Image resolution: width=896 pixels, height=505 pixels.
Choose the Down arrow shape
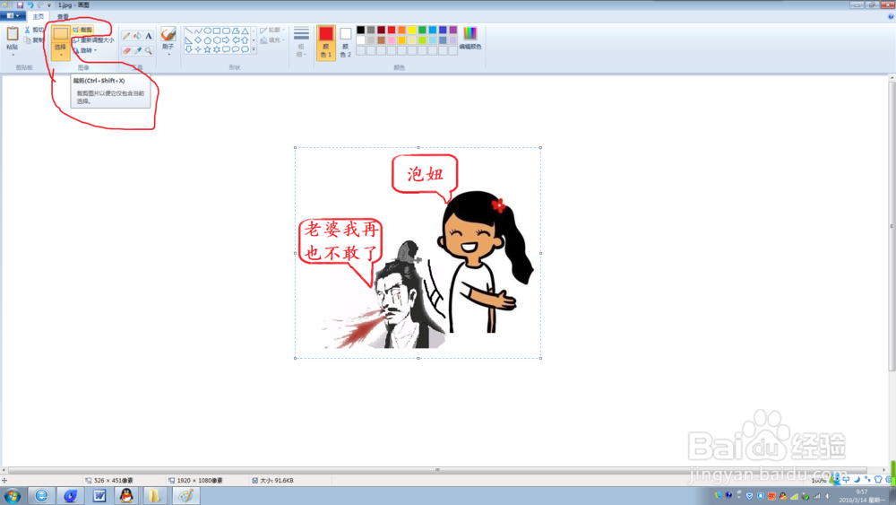click(188, 49)
